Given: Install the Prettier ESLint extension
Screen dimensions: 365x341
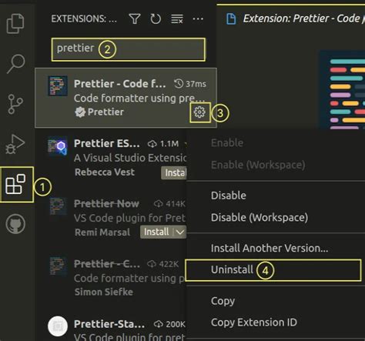Looking at the screenshot, I should [174, 172].
